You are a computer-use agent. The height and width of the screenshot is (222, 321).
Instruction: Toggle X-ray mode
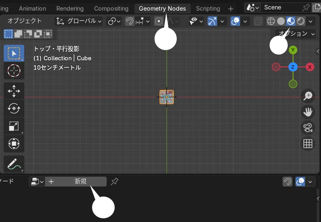(x=258, y=21)
